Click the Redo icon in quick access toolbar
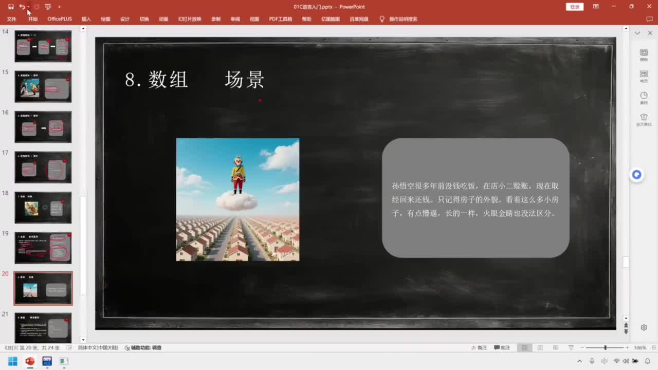This screenshot has height=370, width=658. (x=36, y=7)
